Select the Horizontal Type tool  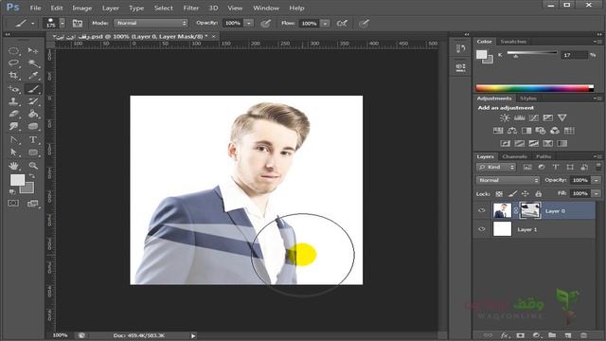[x=33, y=139]
